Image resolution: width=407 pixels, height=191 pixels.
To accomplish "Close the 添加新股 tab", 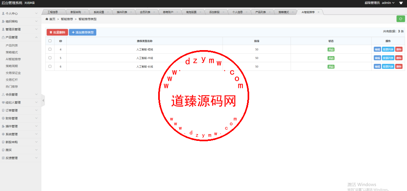I will coord(223,12).
